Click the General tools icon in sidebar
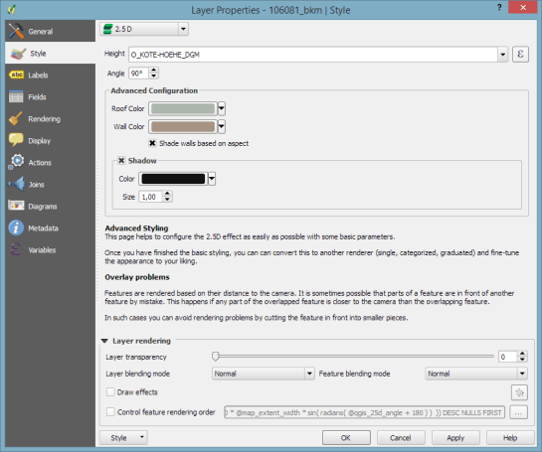 16,31
